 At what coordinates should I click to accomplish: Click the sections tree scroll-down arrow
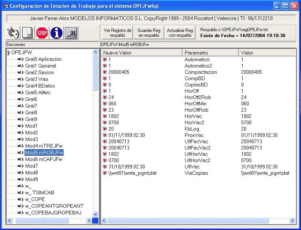pos(95,214)
